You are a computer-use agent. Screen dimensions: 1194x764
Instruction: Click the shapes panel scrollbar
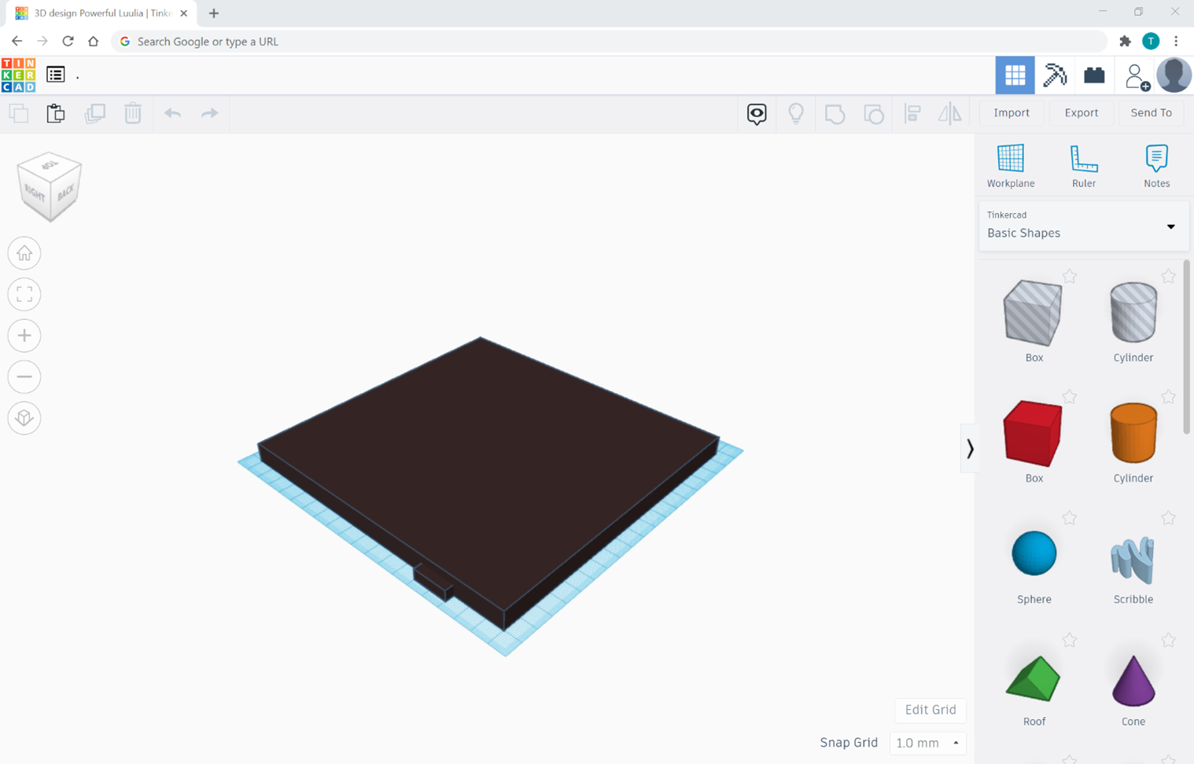1186,347
